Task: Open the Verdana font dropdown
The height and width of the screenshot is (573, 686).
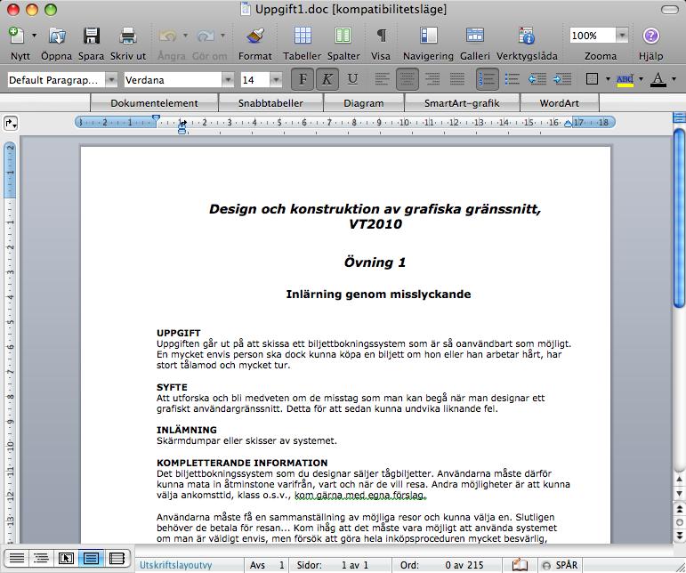Action: [x=228, y=80]
